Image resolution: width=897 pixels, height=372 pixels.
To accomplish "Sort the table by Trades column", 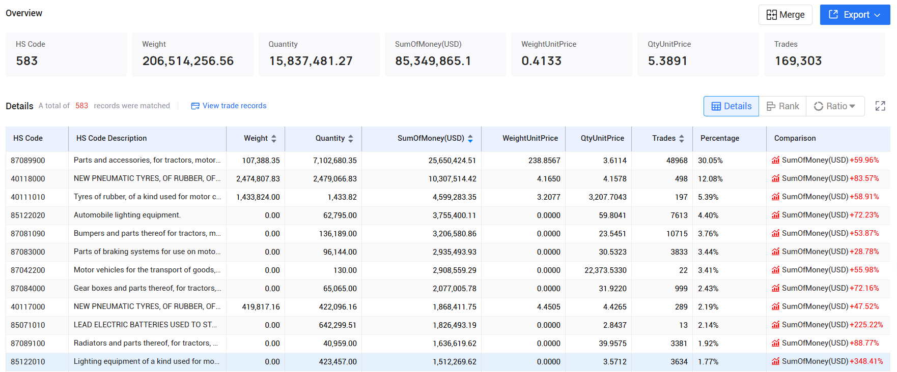I will (682, 138).
